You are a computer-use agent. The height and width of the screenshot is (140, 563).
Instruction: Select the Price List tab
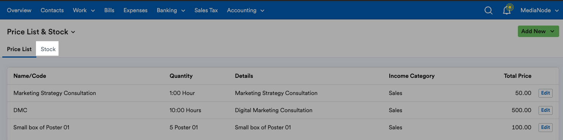tap(19, 49)
